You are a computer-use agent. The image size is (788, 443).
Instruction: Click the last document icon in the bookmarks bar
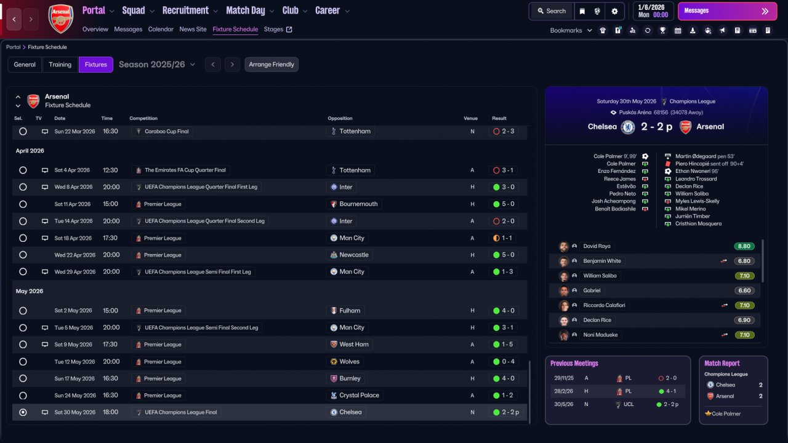(768, 30)
